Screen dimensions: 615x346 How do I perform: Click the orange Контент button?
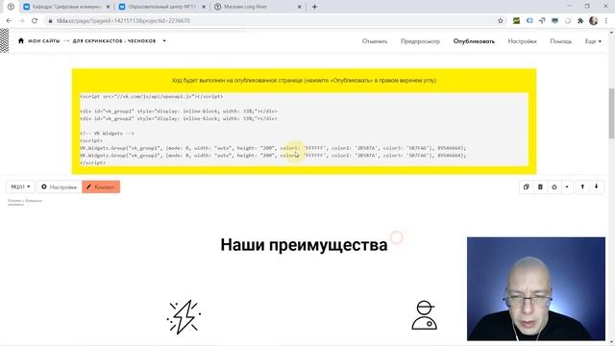[101, 186]
